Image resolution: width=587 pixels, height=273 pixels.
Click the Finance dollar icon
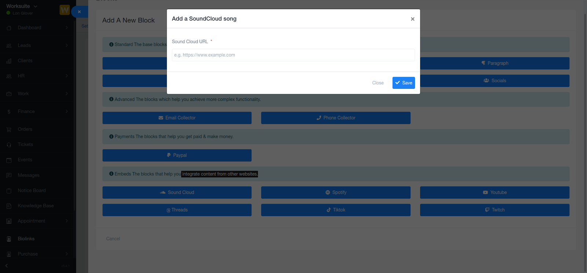9,112
